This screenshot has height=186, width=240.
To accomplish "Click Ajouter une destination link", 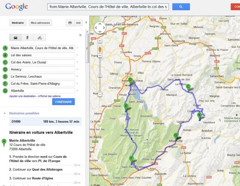I will click(22, 96).
